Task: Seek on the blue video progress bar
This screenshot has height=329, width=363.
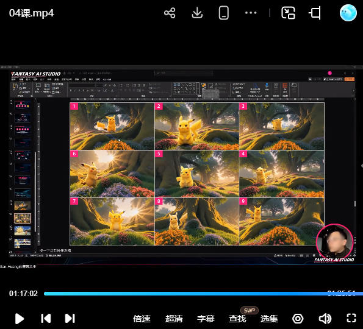Action: pos(203,294)
